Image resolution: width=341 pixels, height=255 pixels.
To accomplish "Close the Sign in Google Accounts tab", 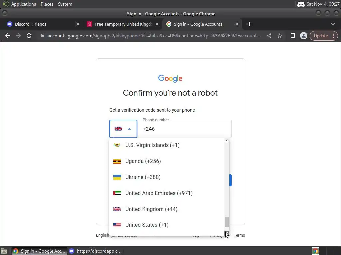I will 237,24.
